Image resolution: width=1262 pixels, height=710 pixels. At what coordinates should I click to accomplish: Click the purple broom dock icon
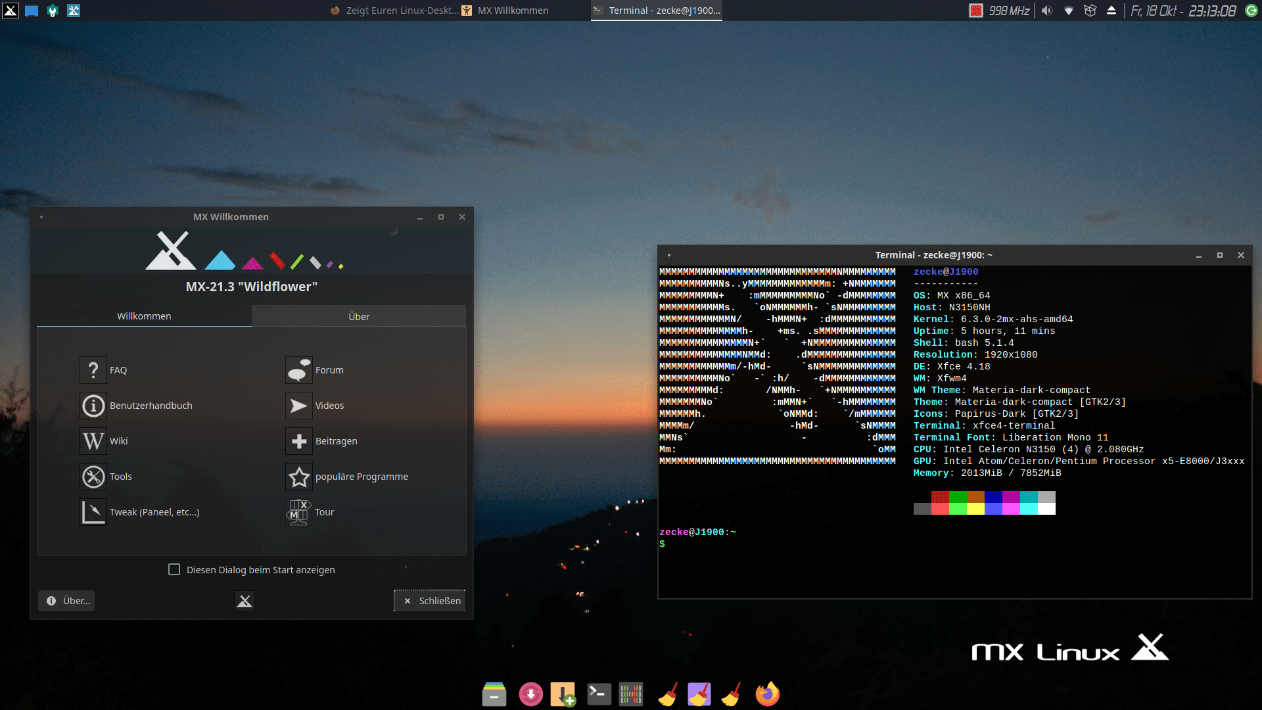[x=699, y=694]
